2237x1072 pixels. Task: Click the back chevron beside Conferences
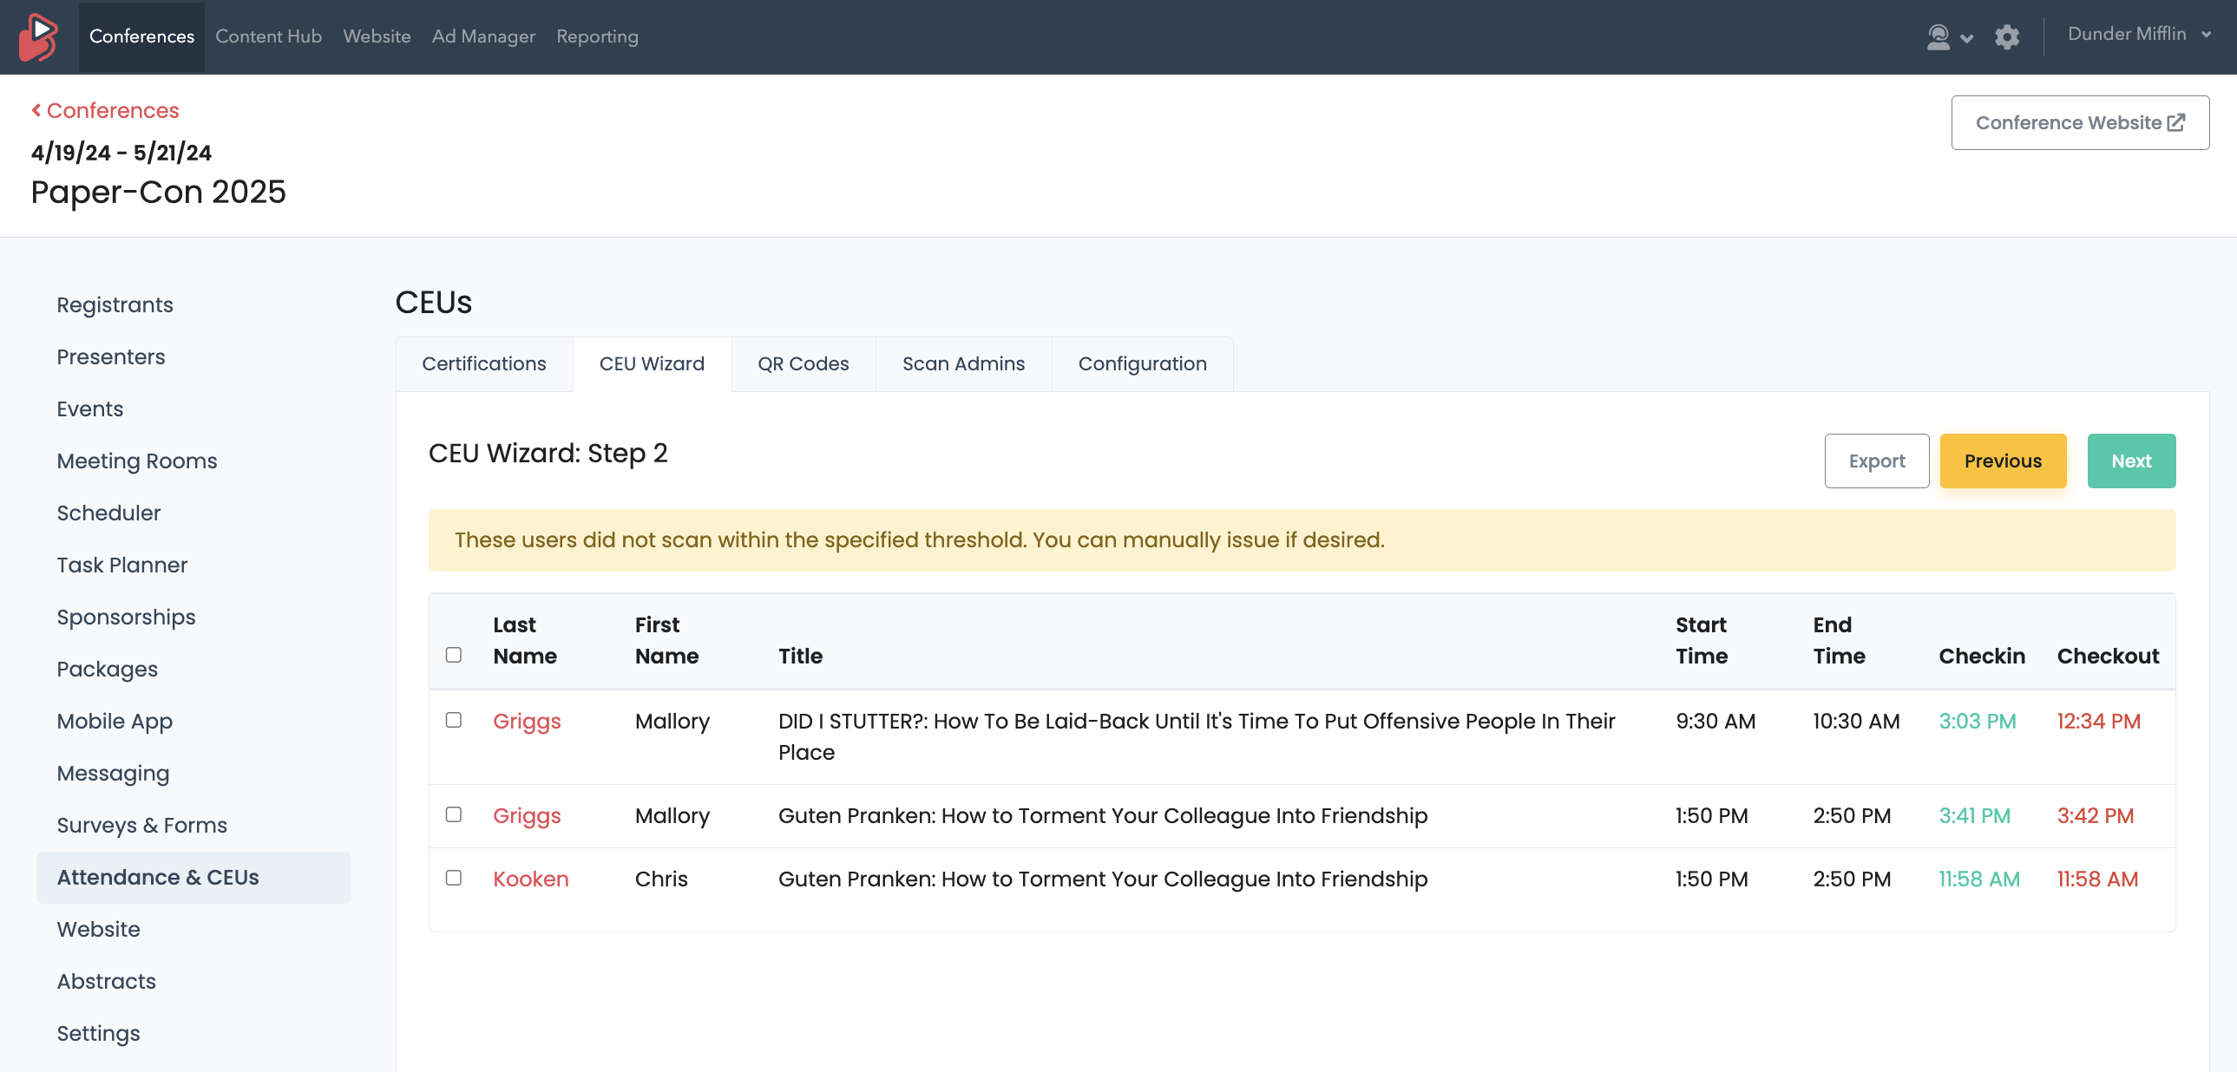36,110
